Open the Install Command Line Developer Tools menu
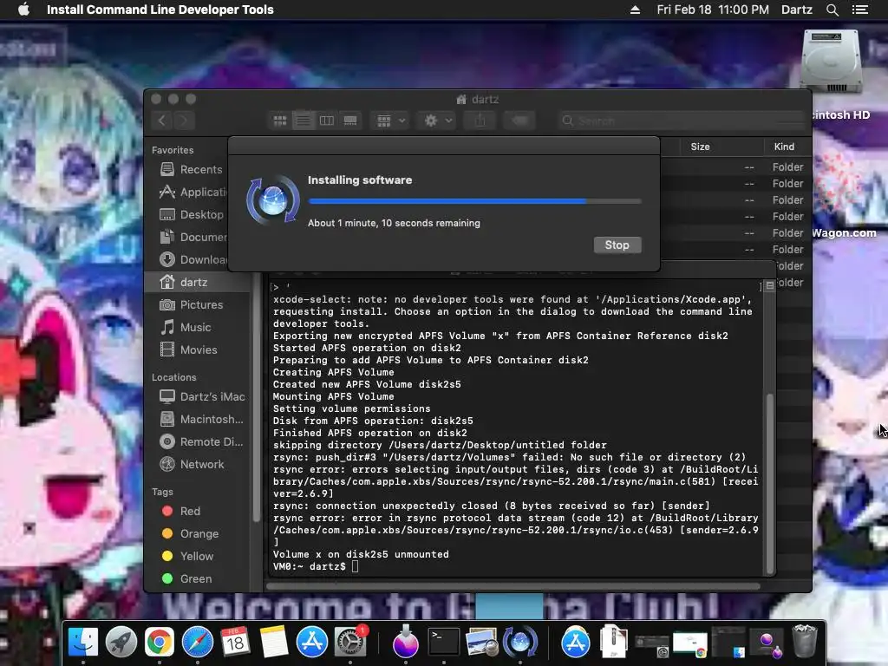Image resolution: width=888 pixels, height=666 pixels. 160,10
